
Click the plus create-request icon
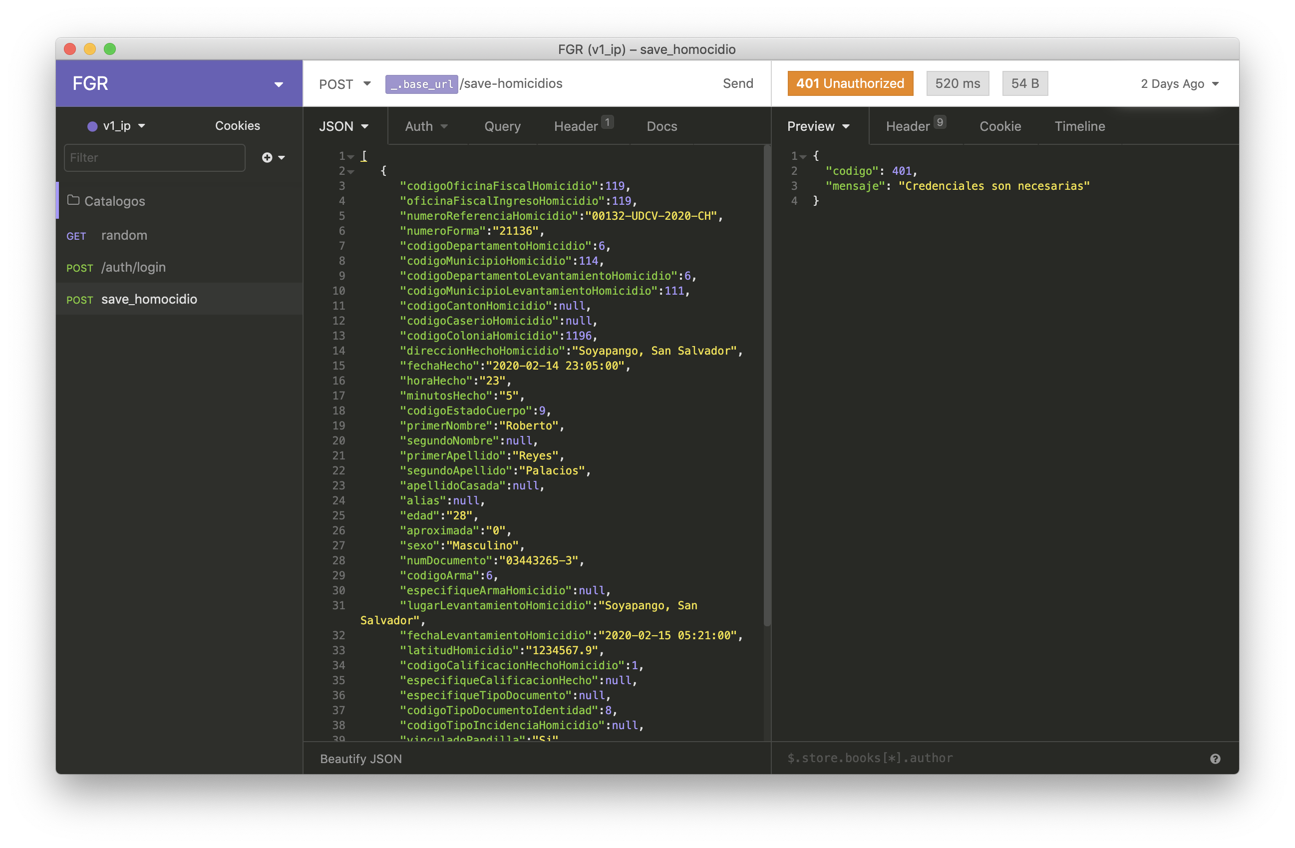tap(267, 157)
